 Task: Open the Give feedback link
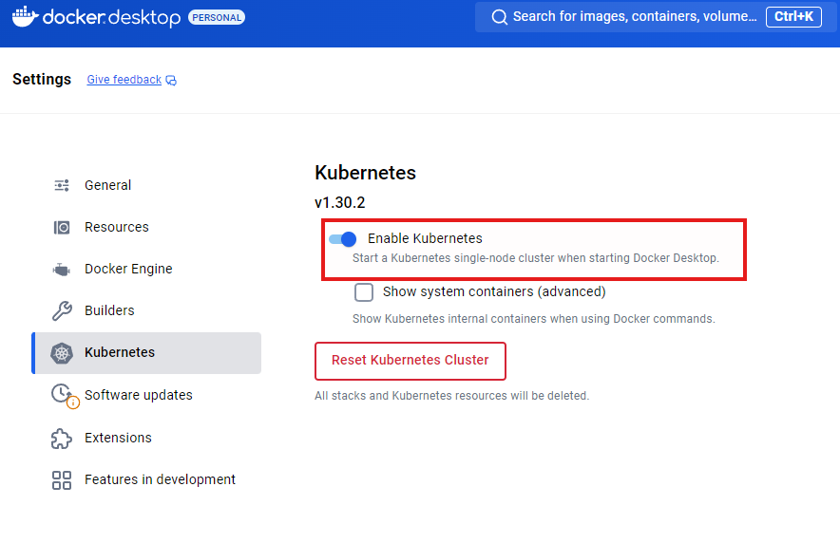(x=124, y=80)
